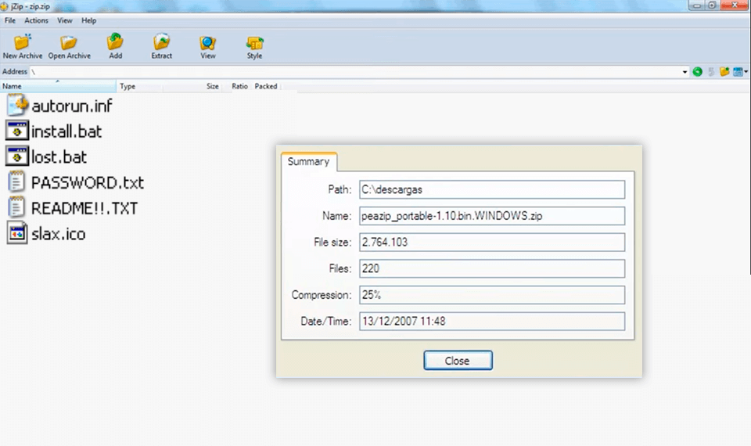Click the install.bat file name

coord(66,131)
